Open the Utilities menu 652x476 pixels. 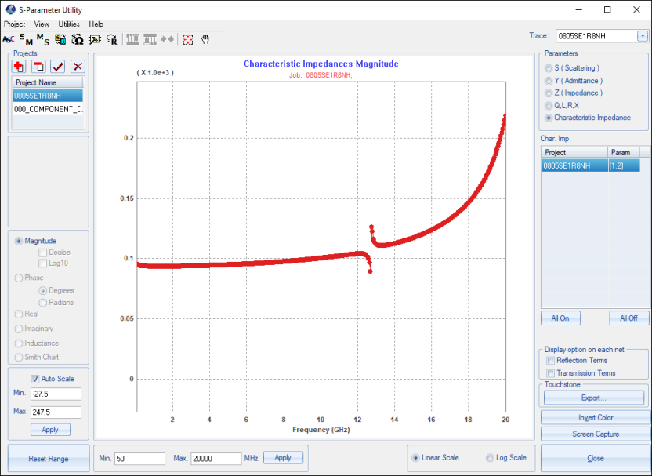click(x=69, y=24)
